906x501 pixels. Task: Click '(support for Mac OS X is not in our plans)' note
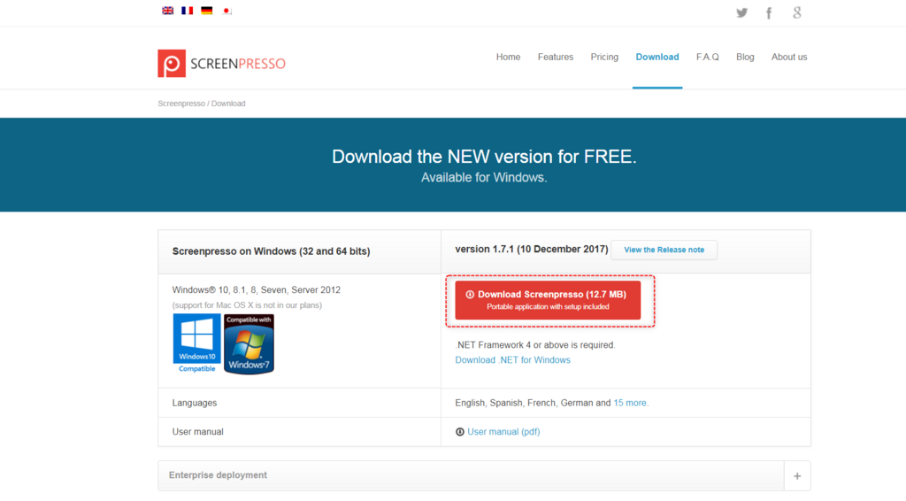coord(247,305)
